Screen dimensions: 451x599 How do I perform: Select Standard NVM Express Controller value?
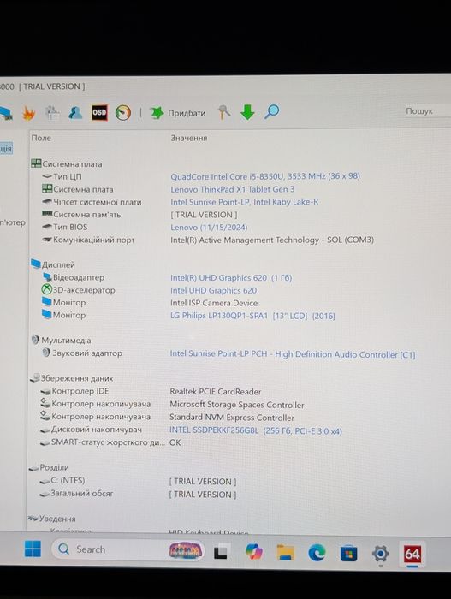[232, 418]
